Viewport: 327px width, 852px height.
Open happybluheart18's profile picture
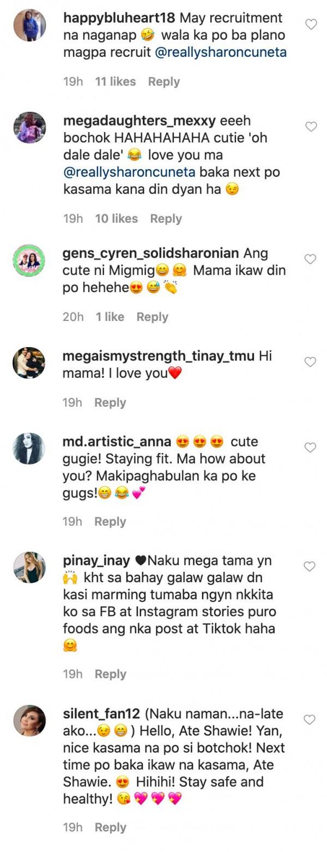(29, 25)
